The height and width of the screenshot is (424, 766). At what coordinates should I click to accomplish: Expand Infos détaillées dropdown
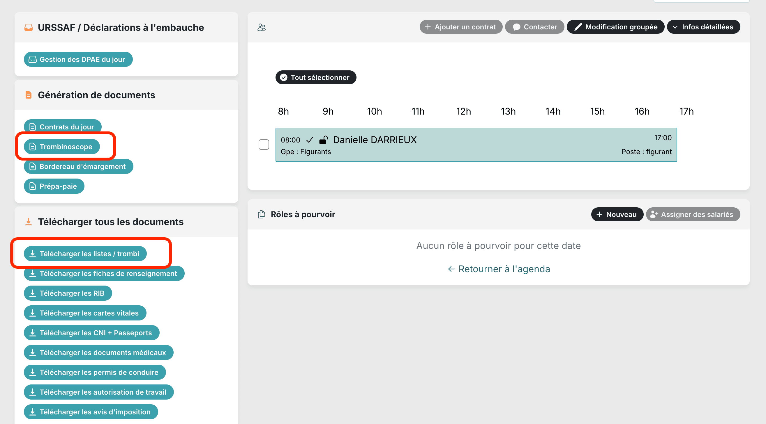pyautogui.click(x=703, y=27)
